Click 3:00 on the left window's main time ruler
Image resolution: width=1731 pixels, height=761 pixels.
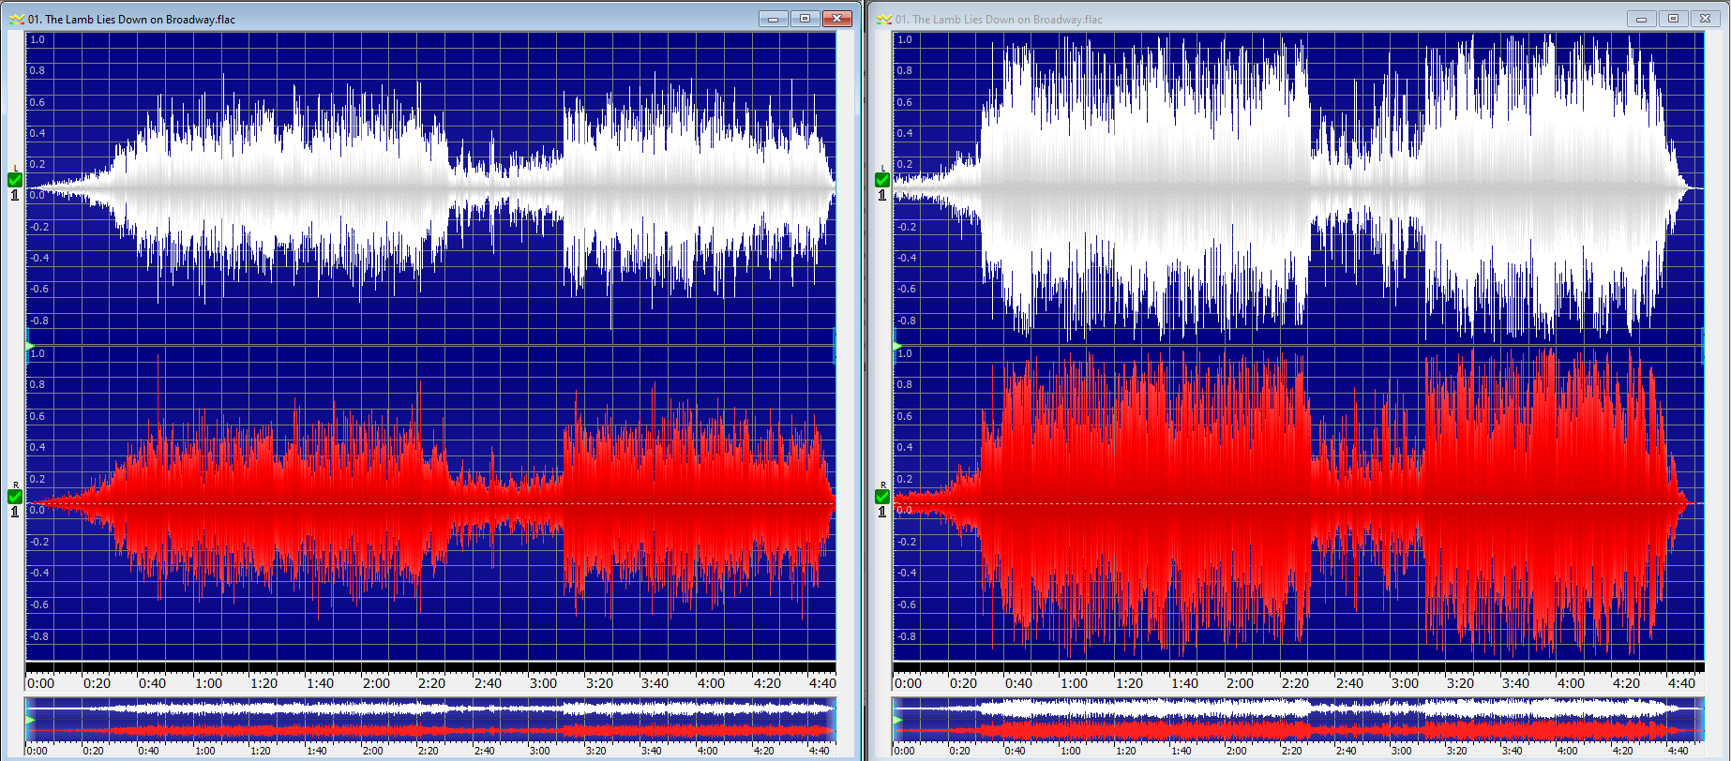(x=543, y=683)
